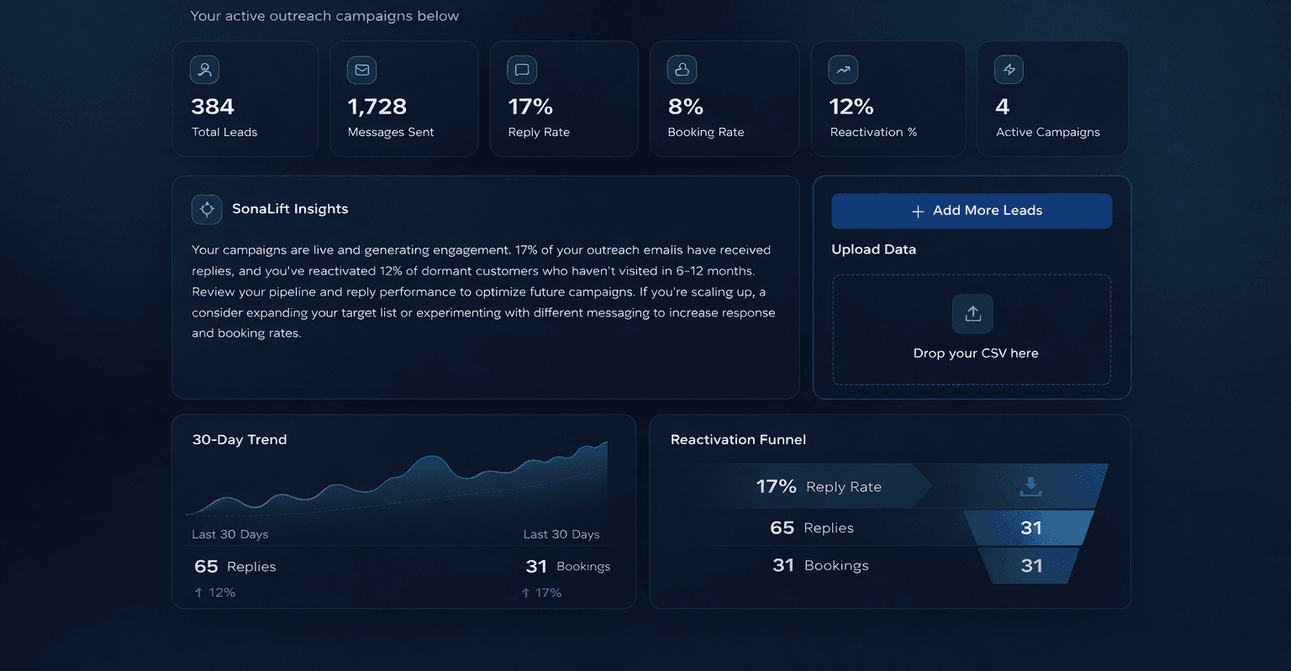Click the Reactivation trend-arrow icon

pyautogui.click(x=841, y=70)
